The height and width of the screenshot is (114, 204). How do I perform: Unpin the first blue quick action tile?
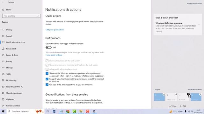click(164, 94)
